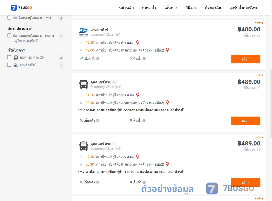Click อุบลแอร์ สาย 25 name on 14:50 card
Screen dimensions: 272x201
104,82
